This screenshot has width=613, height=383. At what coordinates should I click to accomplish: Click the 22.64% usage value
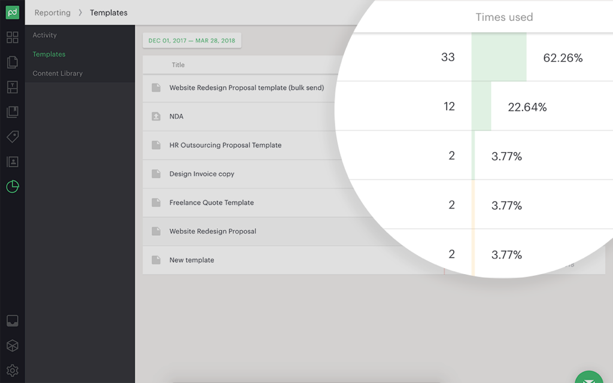[527, 107]
